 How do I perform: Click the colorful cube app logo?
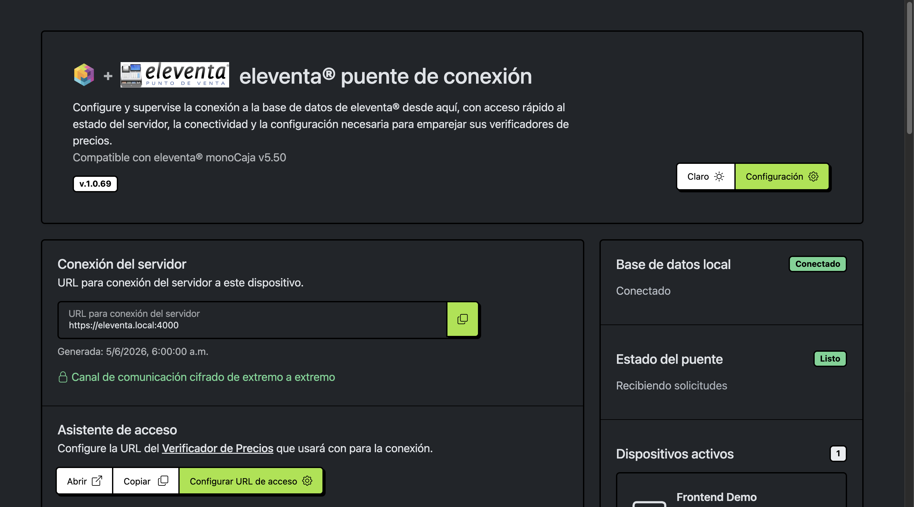point(84,75)
